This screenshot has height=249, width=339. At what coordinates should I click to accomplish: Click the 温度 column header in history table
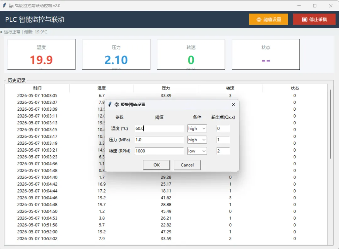tap(101, 88)
